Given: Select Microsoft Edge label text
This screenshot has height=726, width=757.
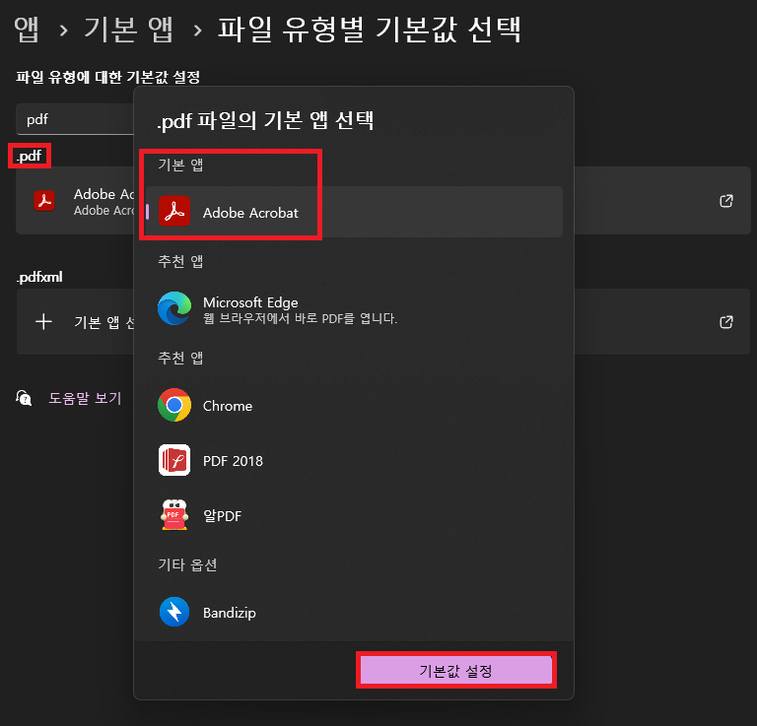Looking at the screenshot, I should [x=250, y=302].
